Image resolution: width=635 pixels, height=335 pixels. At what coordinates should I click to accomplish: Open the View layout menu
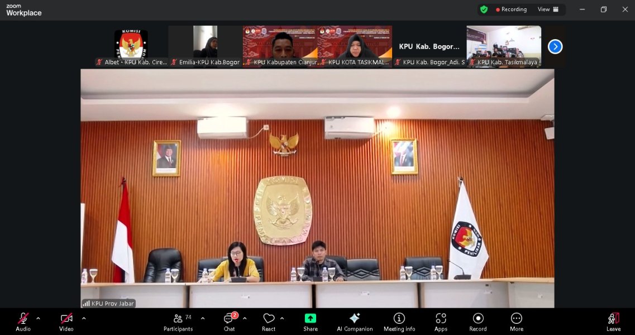pyautogui.click(x=548, y=9)
